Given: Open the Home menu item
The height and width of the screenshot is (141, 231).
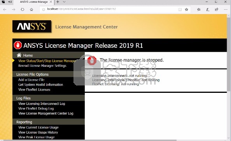Looking at the screenshot, I should pos(28,55).
